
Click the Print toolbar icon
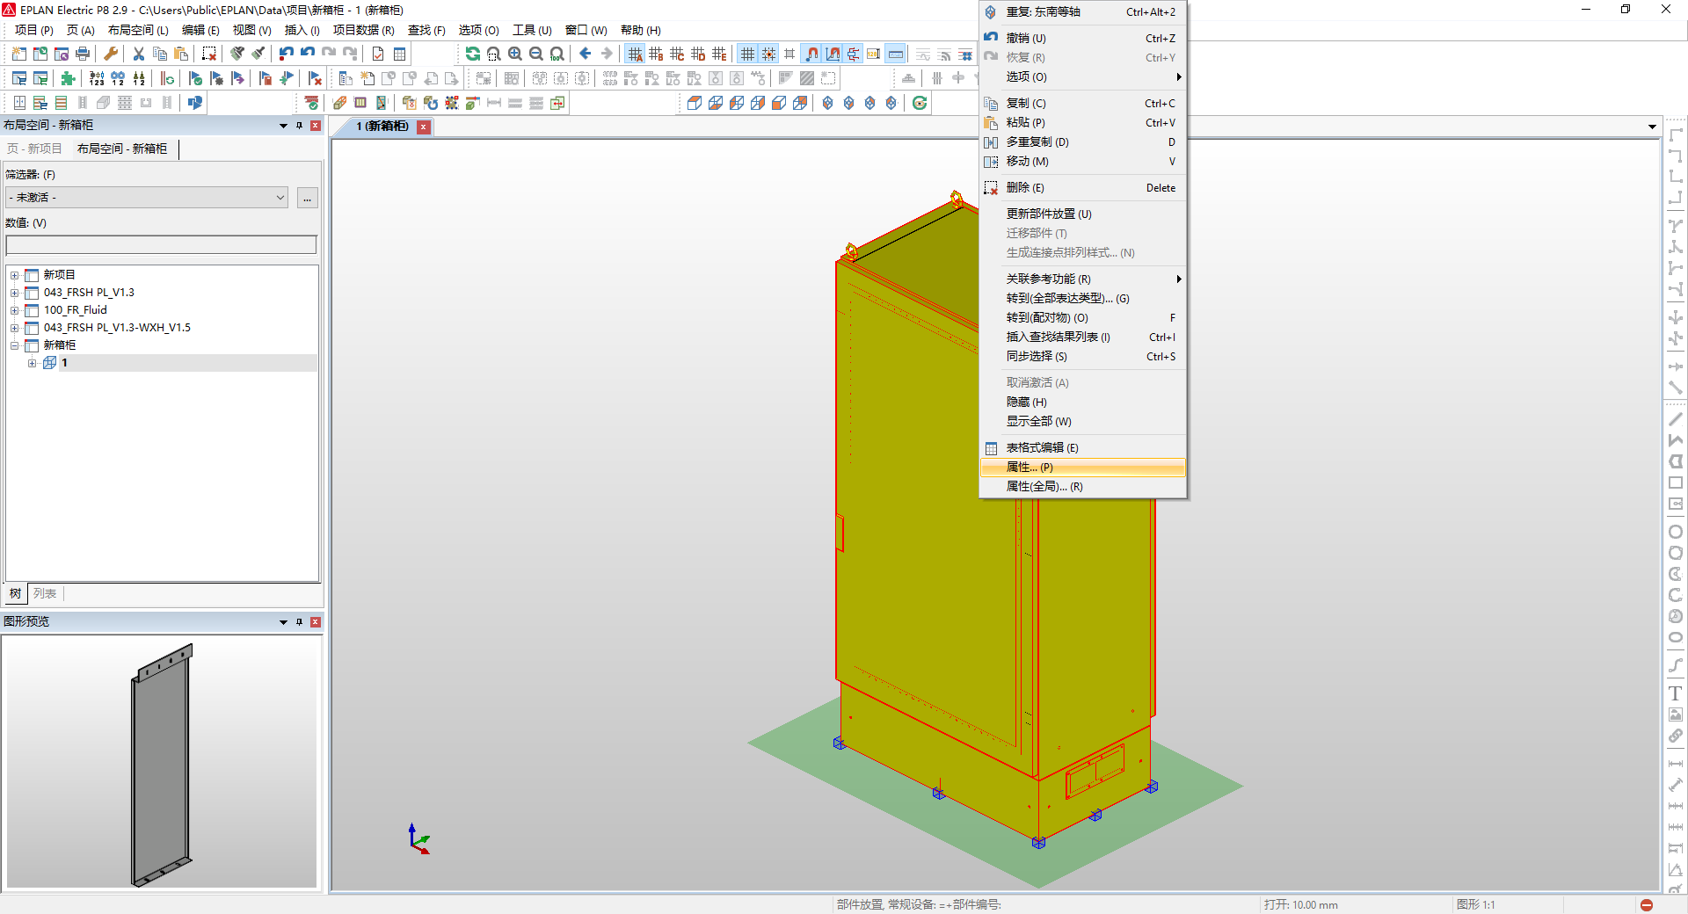(x=83, y=54)
